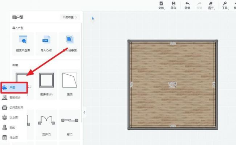Open the 公共素材库 public library
Image resolution: width=236 pixels, height=145 pixels.
coord(14,107)
